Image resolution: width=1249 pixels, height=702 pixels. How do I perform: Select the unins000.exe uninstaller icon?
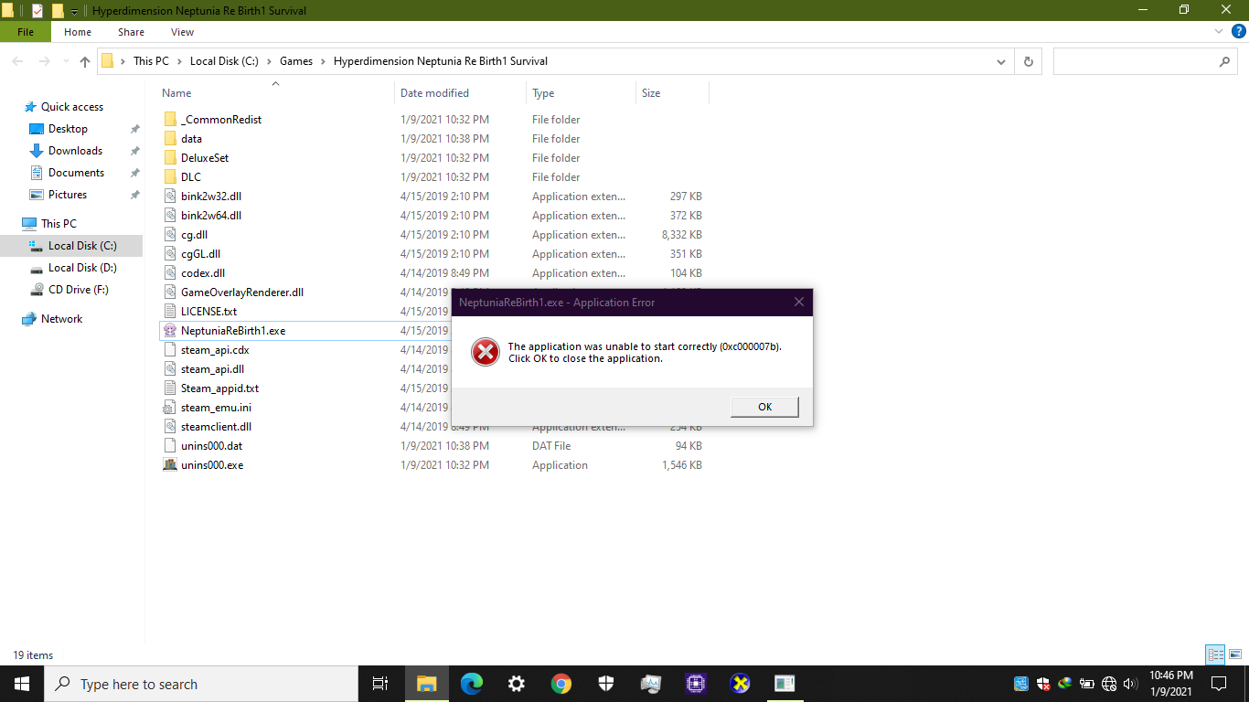(170, 464)
